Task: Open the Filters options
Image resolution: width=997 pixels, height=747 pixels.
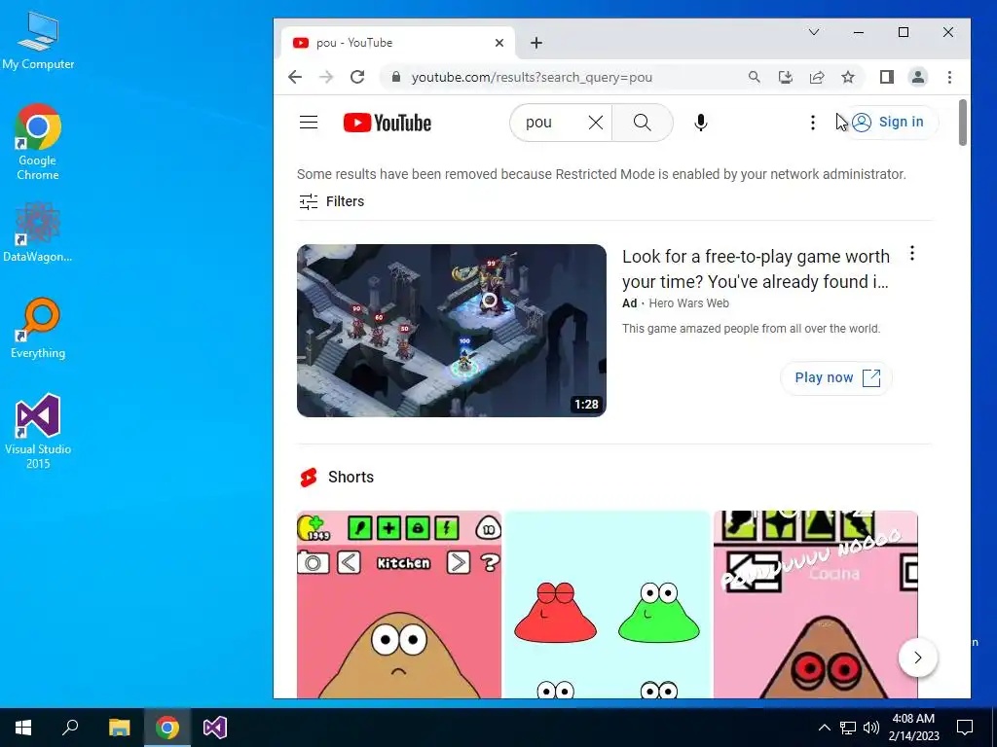Action: coord(331,201)
